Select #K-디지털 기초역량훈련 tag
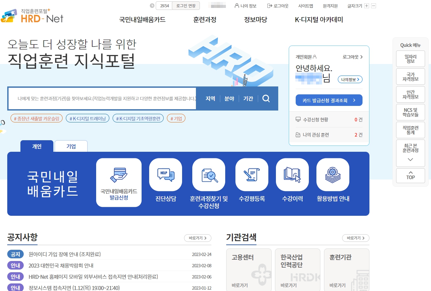Image resolution: width=431 pixels, height=291 pixels. pyautogui.click(x=138, y=118)
